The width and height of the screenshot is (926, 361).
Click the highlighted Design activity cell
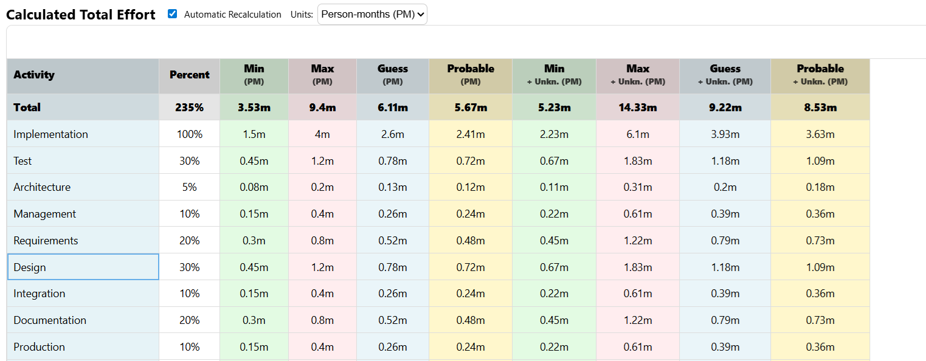[x=83, y=267]
